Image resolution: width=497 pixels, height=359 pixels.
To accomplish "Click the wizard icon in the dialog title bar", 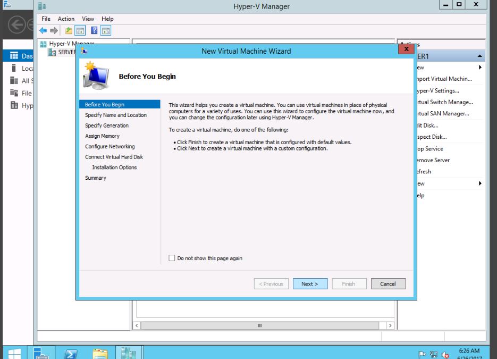I will (84, 51).
